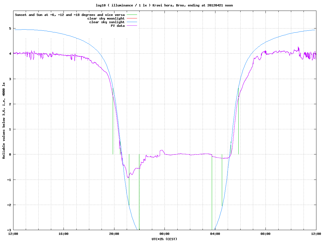This screenshot has width=322, height=241.
Task: Click the magenta PV data legend line sample
Action: [132, 26]
